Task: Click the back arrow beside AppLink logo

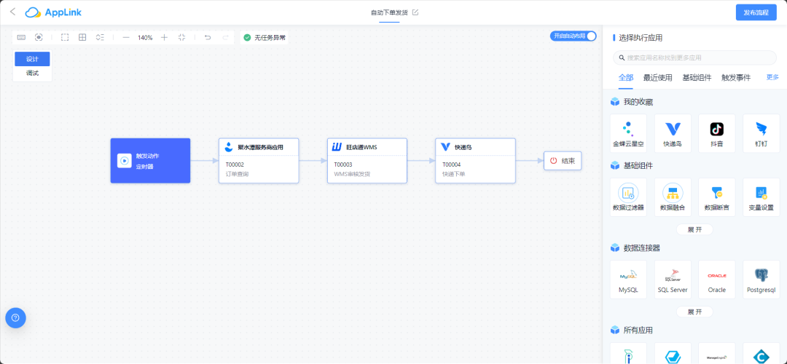Action: [12, 12]
